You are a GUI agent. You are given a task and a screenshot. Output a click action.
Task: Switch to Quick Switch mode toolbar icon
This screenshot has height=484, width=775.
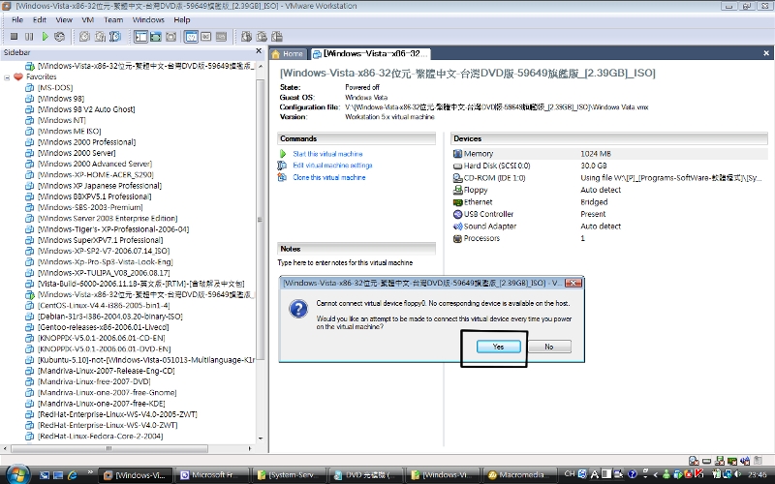[156, 37]
